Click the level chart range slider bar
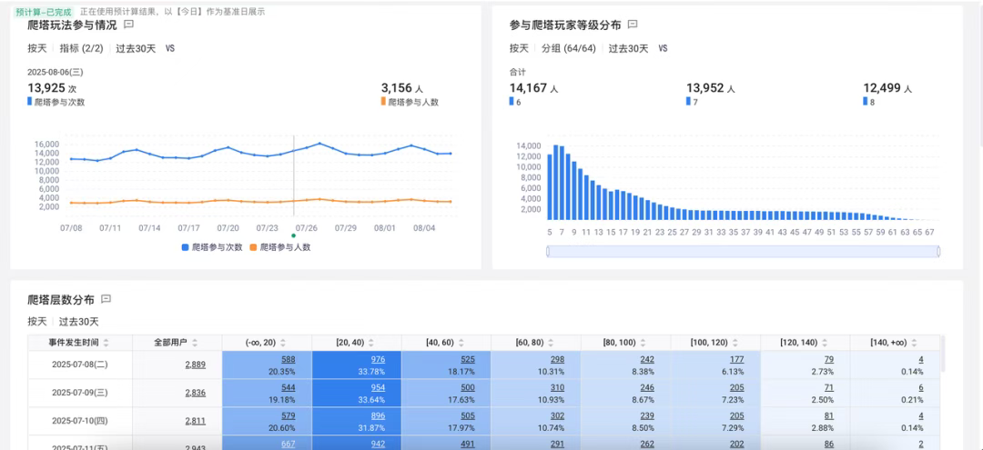 pyautogui.click(x=744, y=252)
